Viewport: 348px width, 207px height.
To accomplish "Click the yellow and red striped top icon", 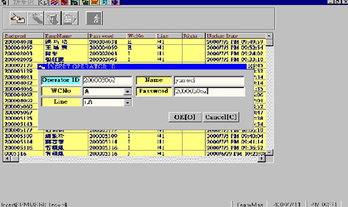I will tap(95, 3).
